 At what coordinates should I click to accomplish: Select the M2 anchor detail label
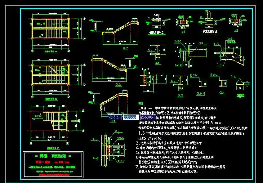(236, 31)
